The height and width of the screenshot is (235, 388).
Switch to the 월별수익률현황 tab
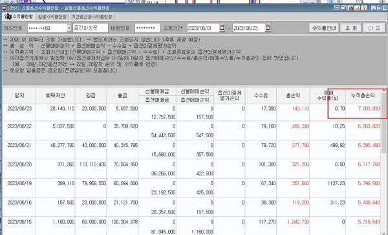coord(52,17)
